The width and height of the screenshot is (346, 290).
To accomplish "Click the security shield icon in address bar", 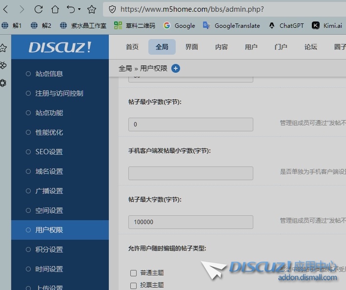I will point(112,9).
